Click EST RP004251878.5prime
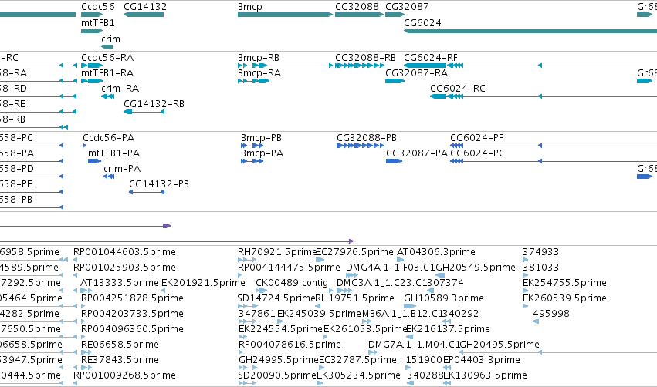The height and width of the screenshot is (387, 657). point(132,298)
